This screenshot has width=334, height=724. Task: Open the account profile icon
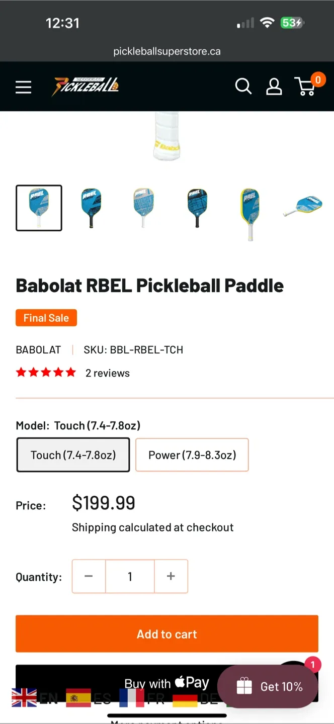click(x=274, y=86)
